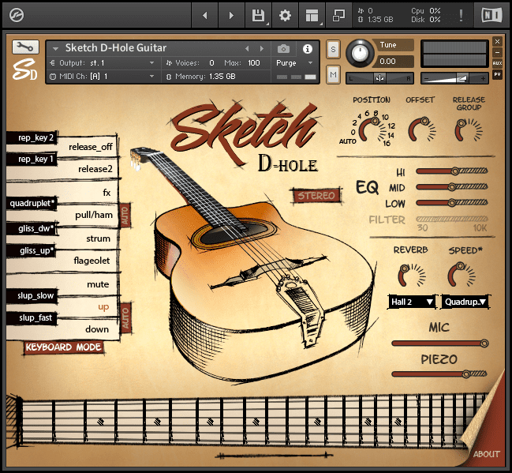Toggle AUTO next to pull/ham
512x473 pixels.
[125, 215]
